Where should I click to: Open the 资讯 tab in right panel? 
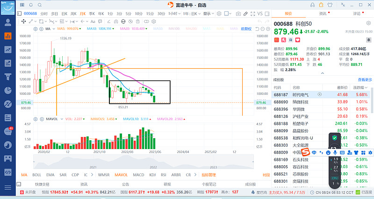[x=323, y=14]
